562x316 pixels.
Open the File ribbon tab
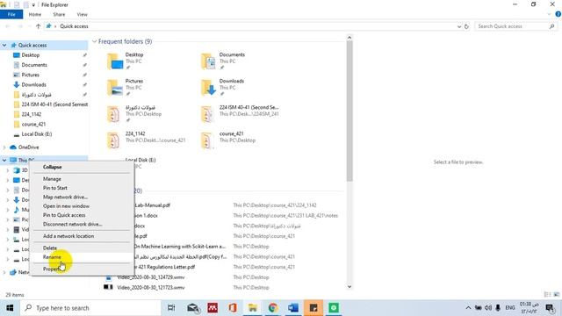(11, 14)
